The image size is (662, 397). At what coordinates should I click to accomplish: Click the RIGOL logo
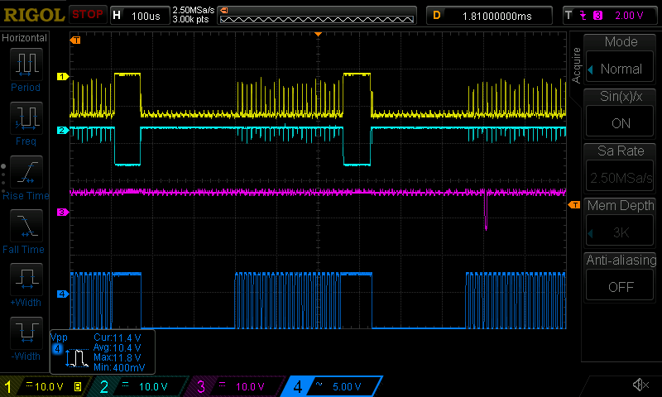coord(34,15)
